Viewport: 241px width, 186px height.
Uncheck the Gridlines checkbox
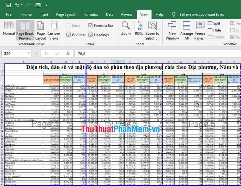pos(69,35)
